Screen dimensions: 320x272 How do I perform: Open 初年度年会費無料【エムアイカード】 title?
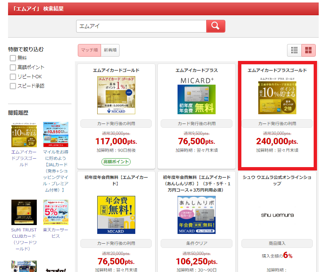pos(116,181)
